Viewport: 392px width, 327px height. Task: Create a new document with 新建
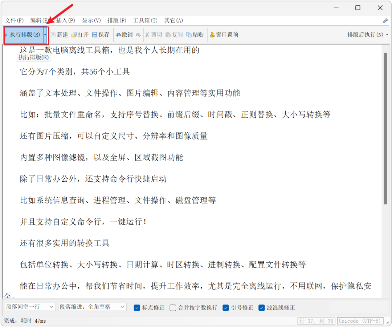click(x=60, y=35)
